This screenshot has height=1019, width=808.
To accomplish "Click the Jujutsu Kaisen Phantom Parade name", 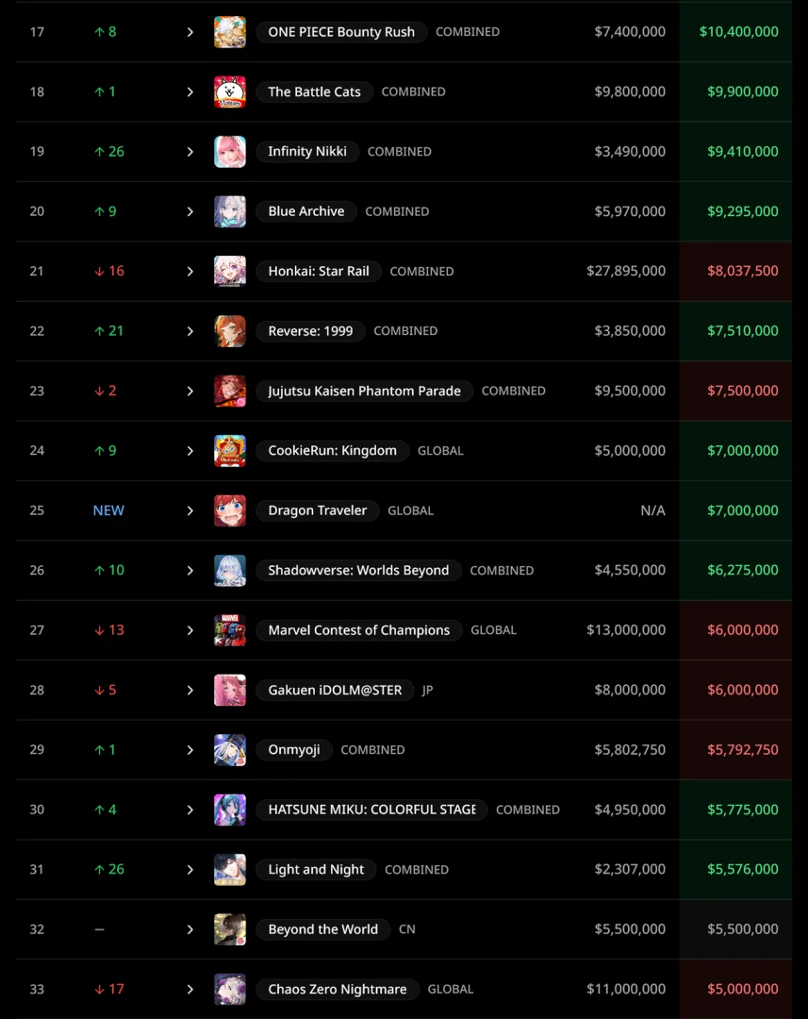I will (364, 391).
